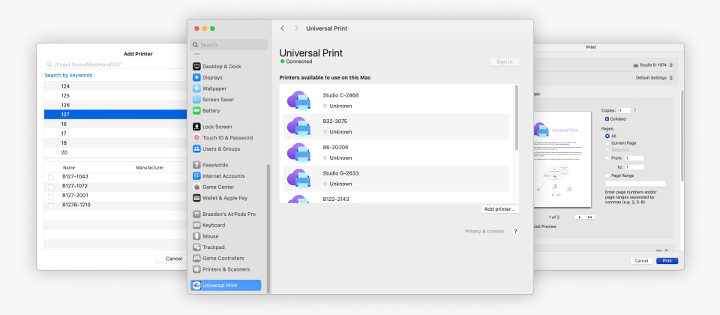Screen dimensions: 720x315
Task: Select Touch ID & Password in sidebar
Action: [x=226, y=138]
